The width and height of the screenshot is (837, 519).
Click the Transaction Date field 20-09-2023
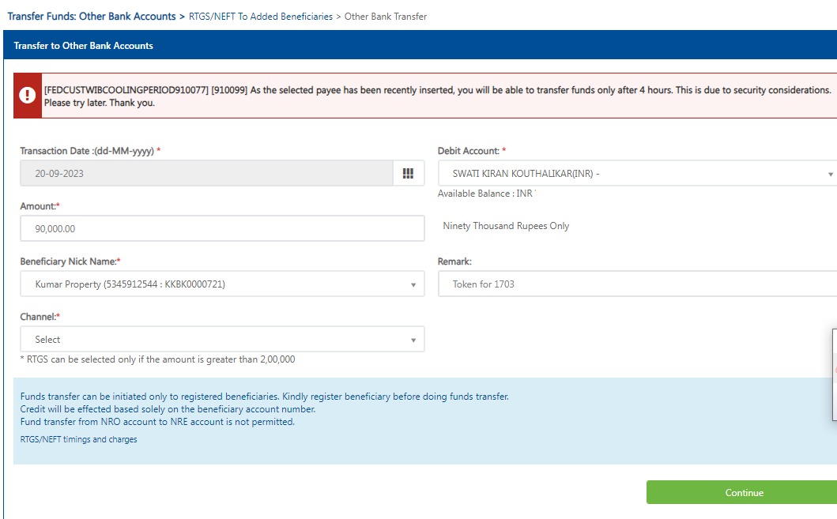pyautogui.click(x=205, y=174)
